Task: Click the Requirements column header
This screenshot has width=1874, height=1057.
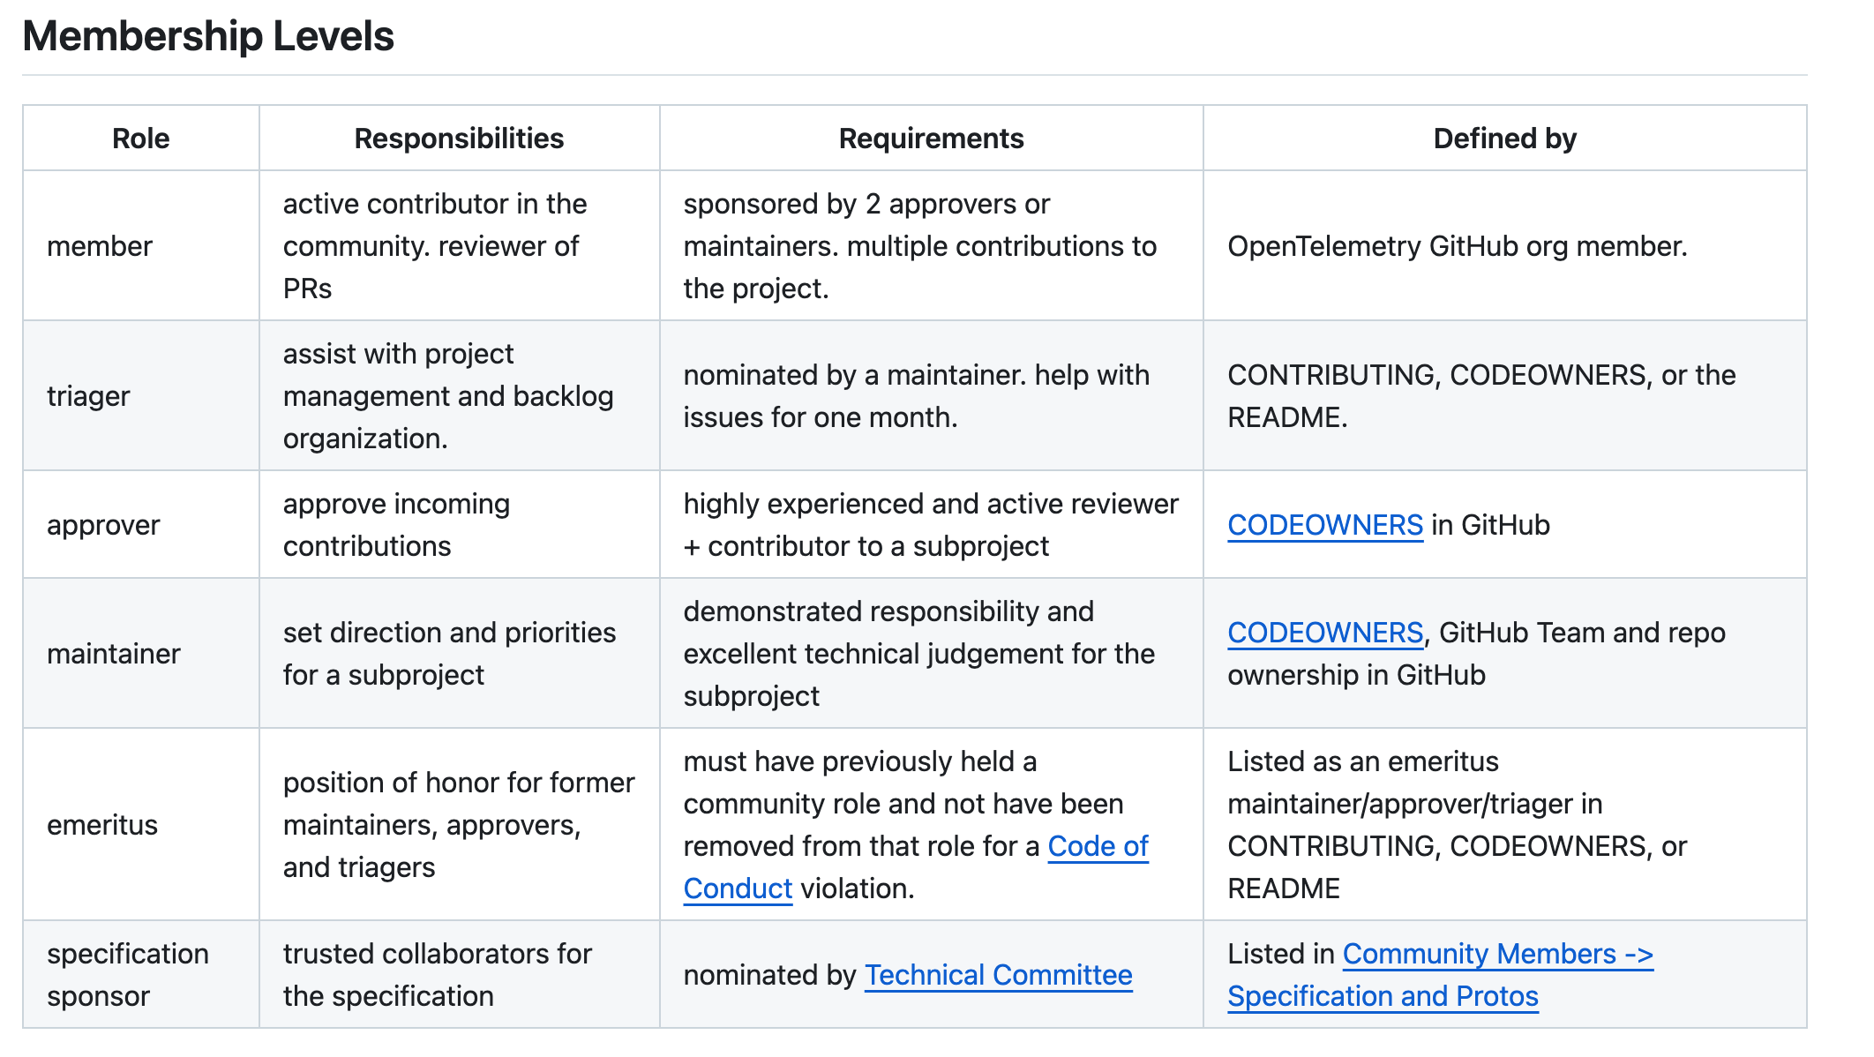Action: click(931, 139)
